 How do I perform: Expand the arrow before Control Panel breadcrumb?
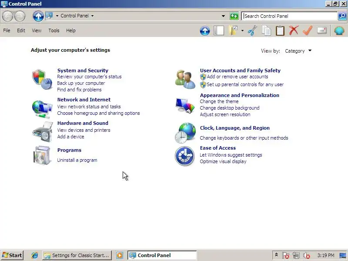point(57,16)
